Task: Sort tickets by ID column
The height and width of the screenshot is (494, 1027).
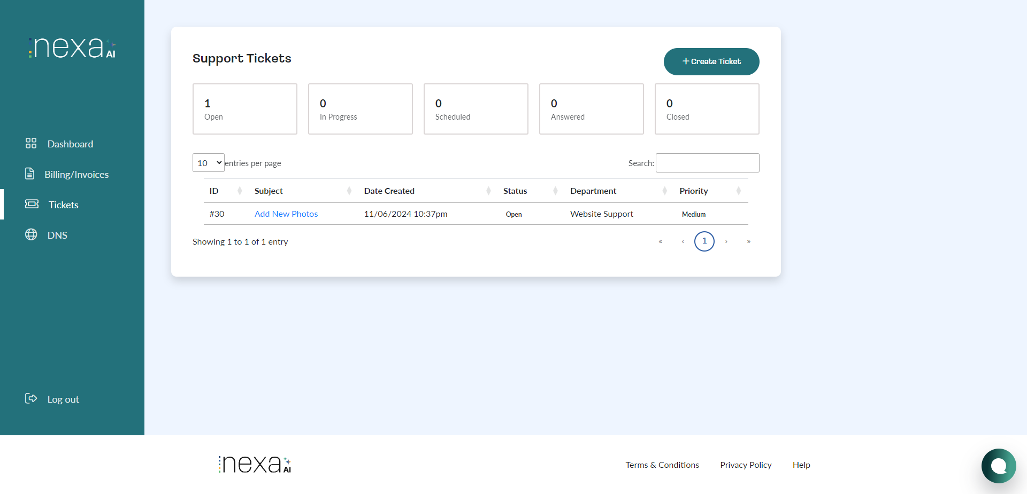Action: pyautogui.click(x=225, y=191)
